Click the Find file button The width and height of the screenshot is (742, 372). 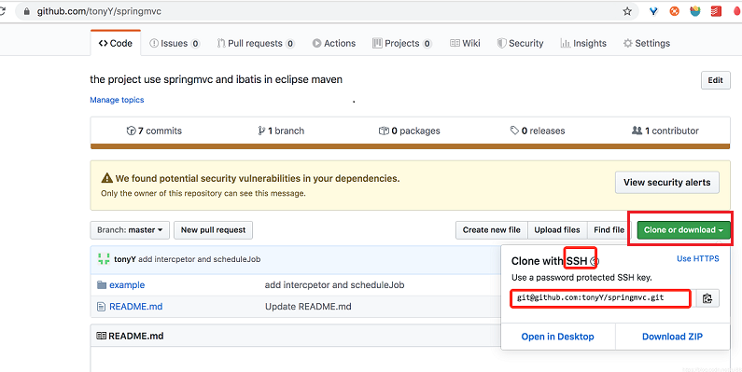609,230
